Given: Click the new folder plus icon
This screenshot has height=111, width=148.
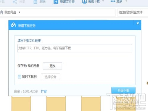Looking at the screenshot, I should pyautogui.click(x=56, y=2).
